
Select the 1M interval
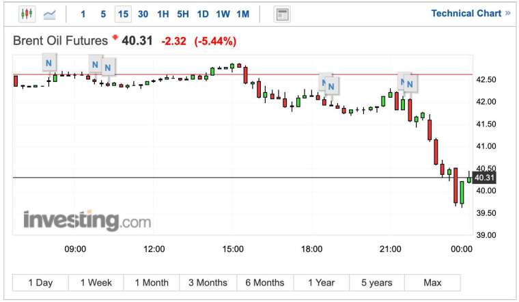click(x=242, y=14)
